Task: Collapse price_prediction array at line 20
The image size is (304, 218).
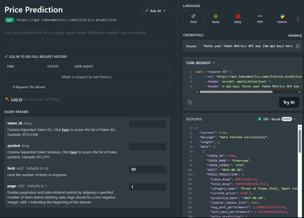Action: 193,217
